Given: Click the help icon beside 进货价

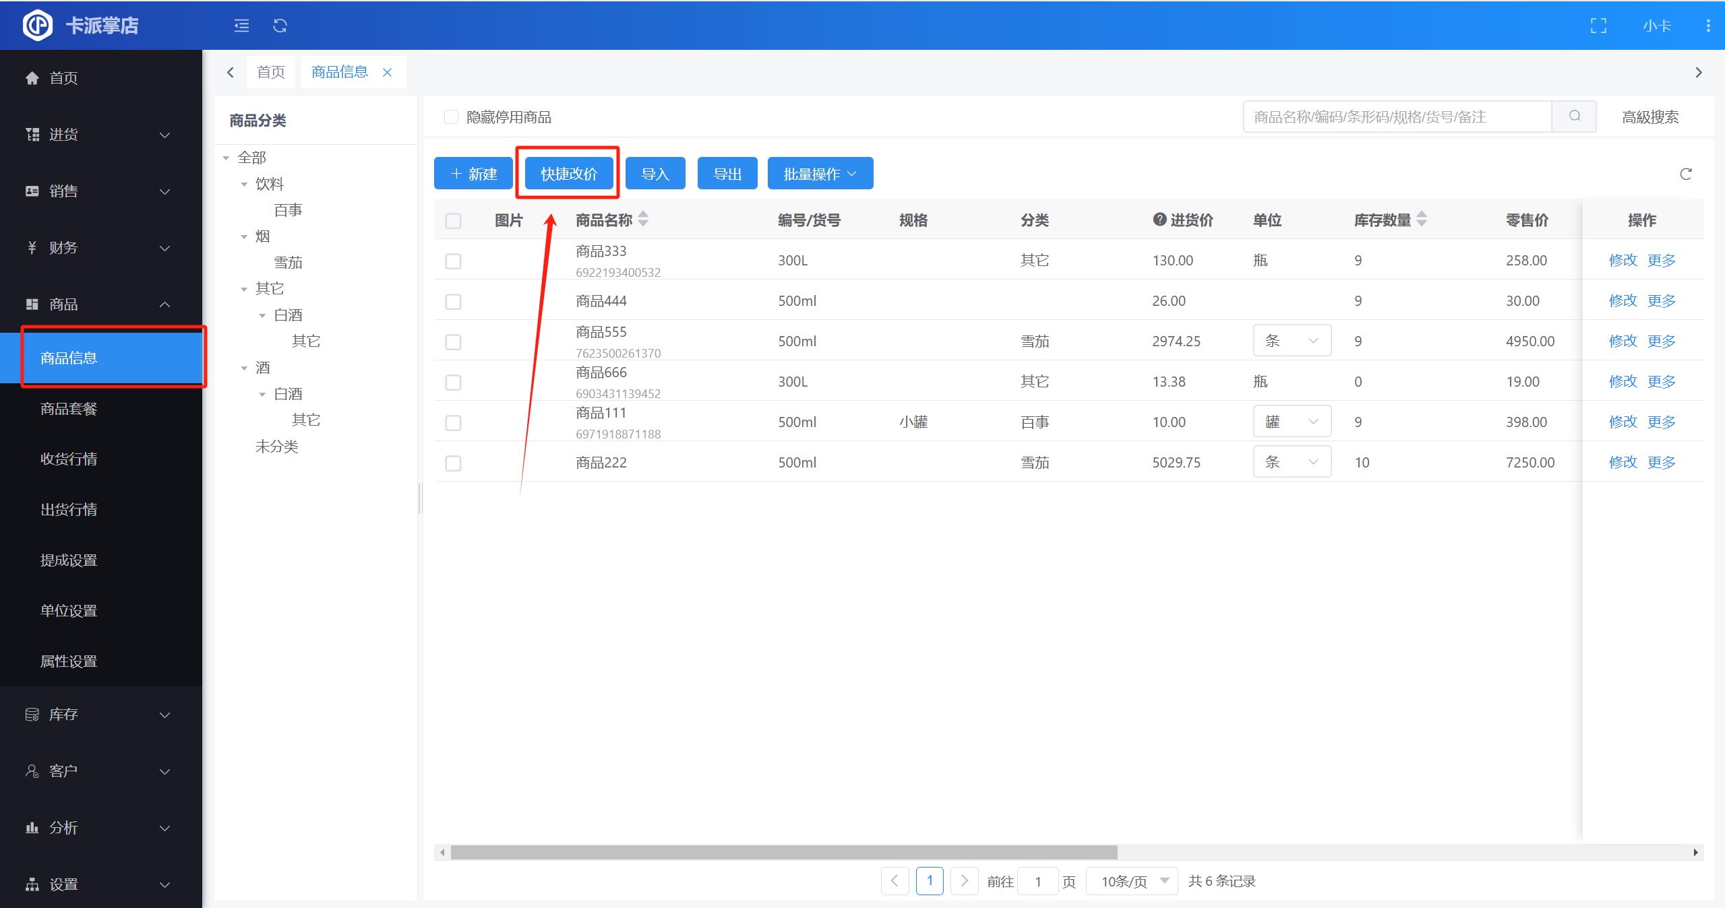Looking at the screenshot, I should [1159, 220].
